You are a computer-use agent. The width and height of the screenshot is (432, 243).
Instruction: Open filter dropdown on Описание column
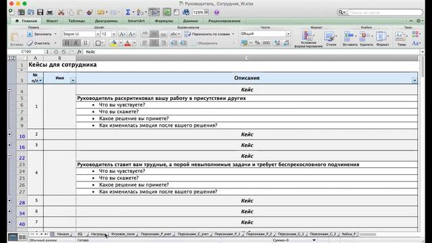click(414, 80)
